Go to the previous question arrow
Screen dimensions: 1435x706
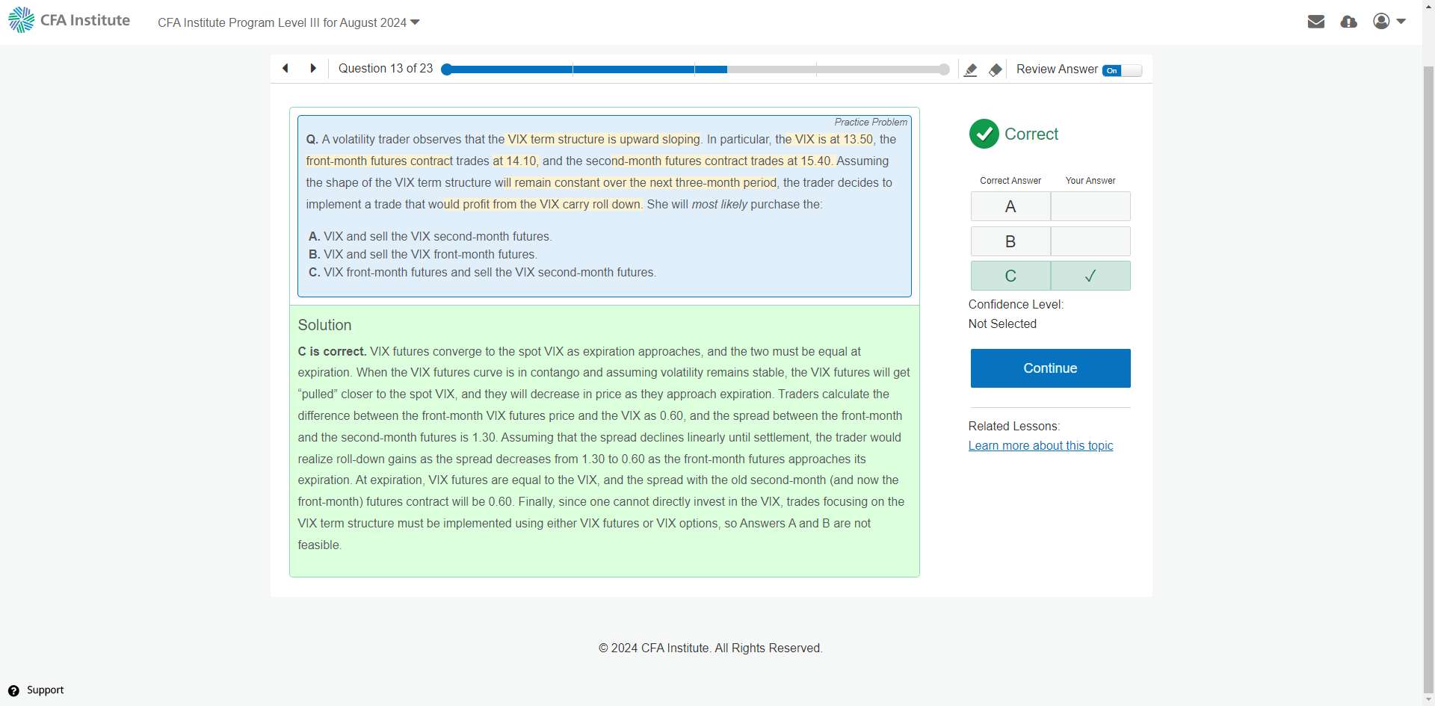pyautogui.click(x=286, y=69)
